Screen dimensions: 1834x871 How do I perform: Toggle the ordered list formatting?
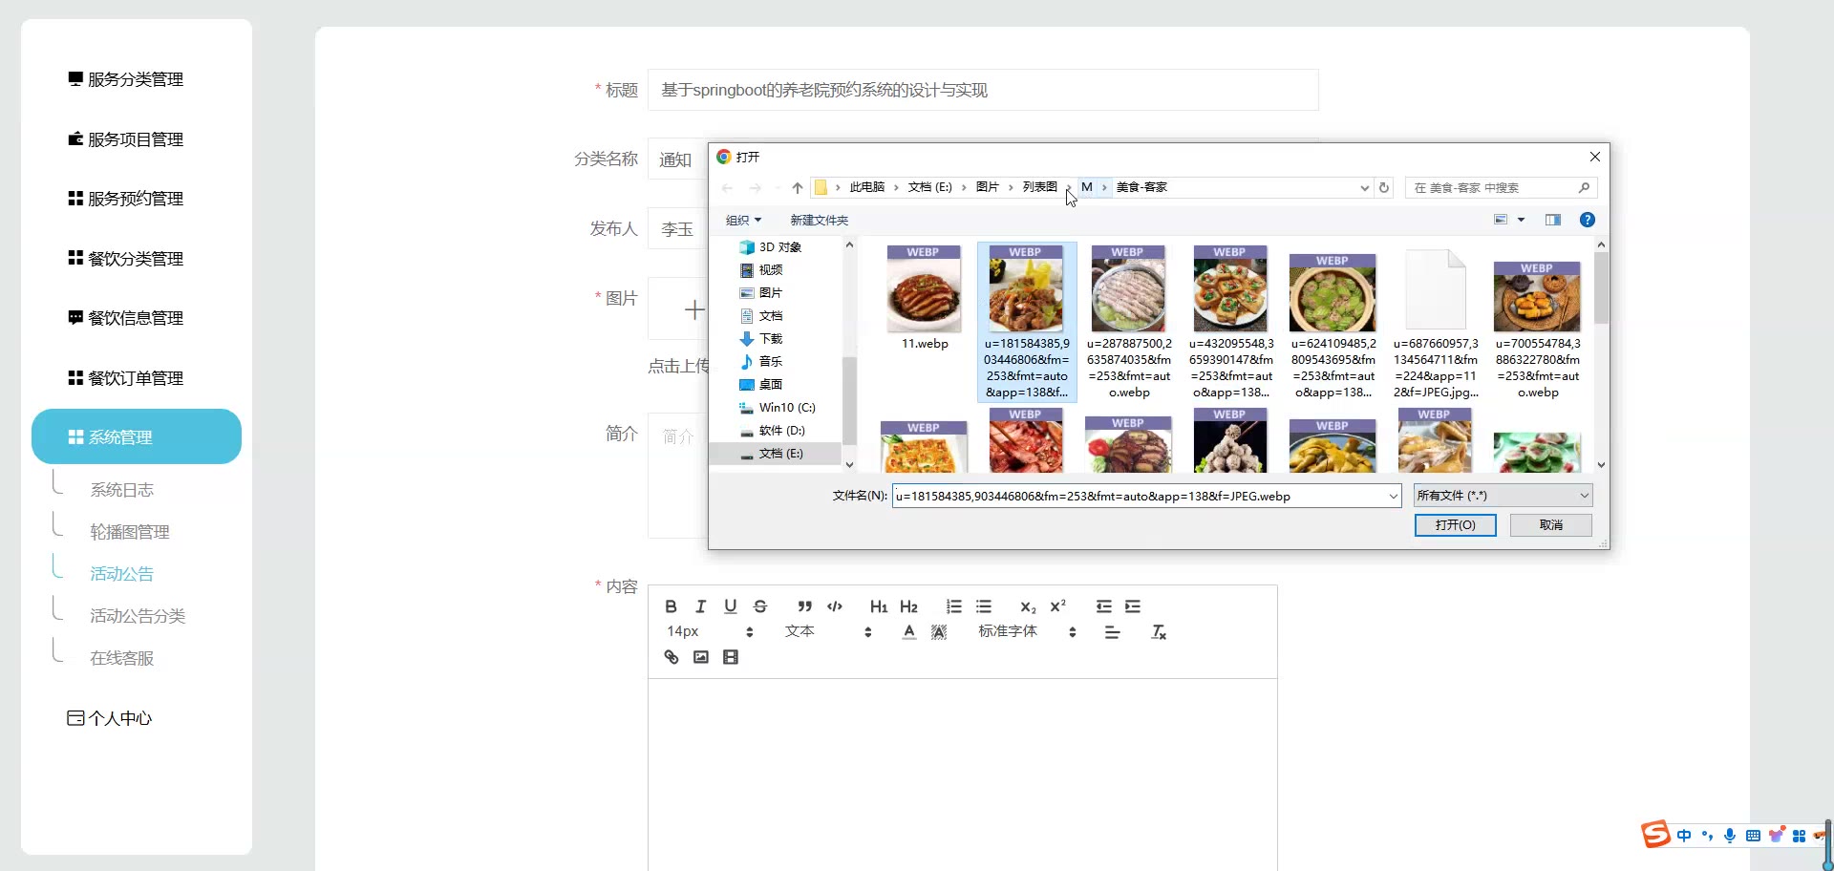click(x=953, y=606)
